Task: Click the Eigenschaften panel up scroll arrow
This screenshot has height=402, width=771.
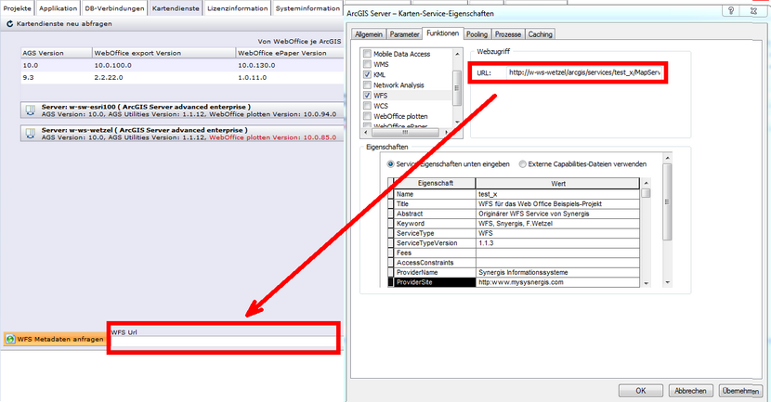Action: (667, 158)
